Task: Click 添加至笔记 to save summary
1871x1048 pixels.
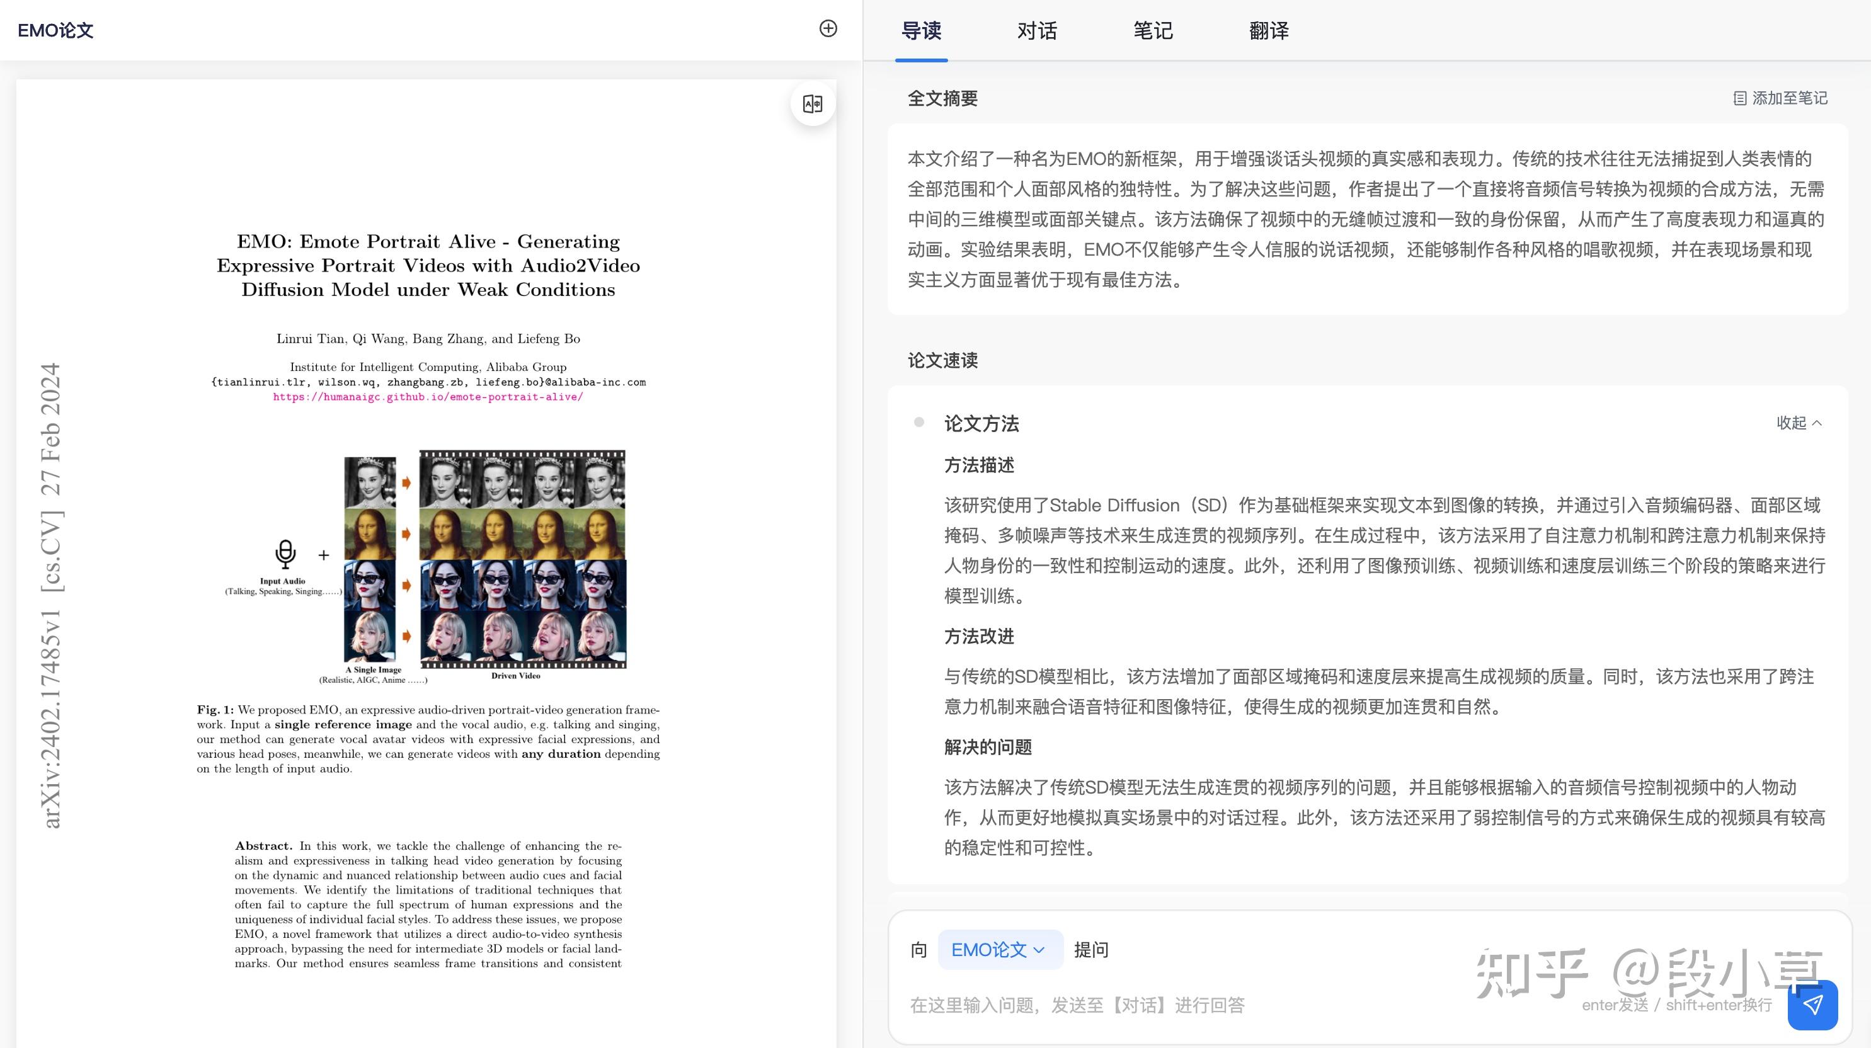Action: pos(1780,99)
